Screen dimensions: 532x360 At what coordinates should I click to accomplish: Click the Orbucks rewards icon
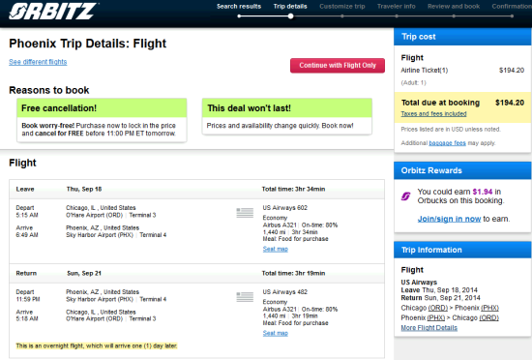[406, 196]
